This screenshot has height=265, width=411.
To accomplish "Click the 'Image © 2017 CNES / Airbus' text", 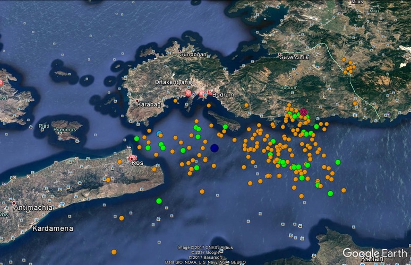I will [206, 248].
